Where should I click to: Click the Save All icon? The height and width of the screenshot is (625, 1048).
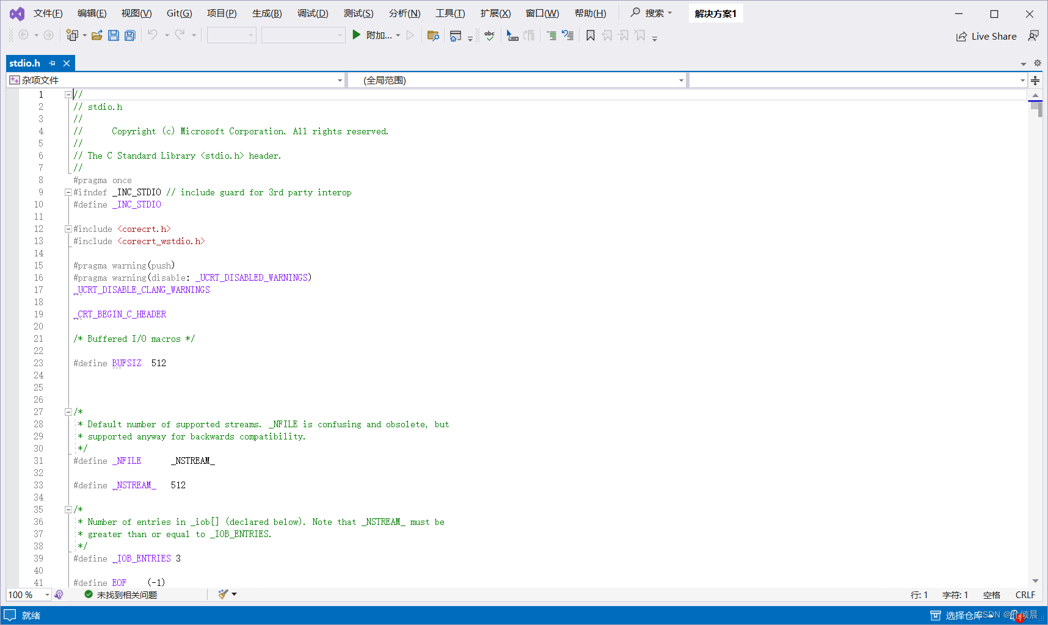(x=130, y=35)
